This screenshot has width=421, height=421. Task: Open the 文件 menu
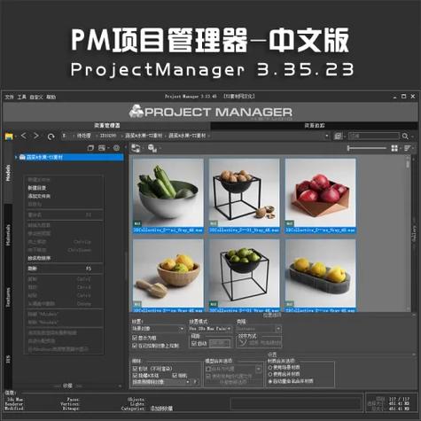pos(9,97)
